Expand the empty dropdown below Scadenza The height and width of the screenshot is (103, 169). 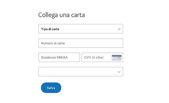pos(81,72)
